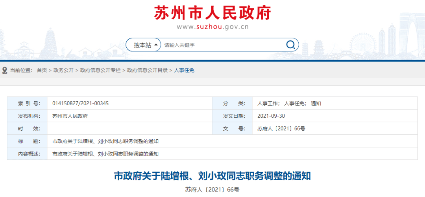
Task: Open the 政府信息公开目录 breadcrumb link
Action: pos(148,71)
